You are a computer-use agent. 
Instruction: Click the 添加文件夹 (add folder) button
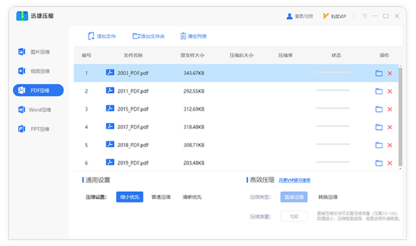pyautogui.click(x=148, y=36)
